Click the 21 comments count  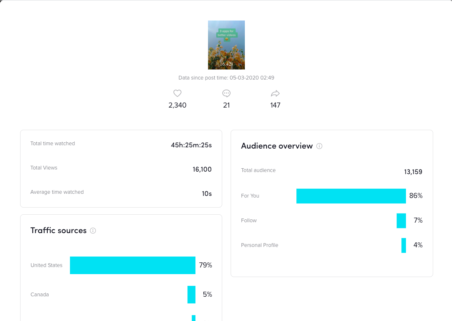coord(226,105)
